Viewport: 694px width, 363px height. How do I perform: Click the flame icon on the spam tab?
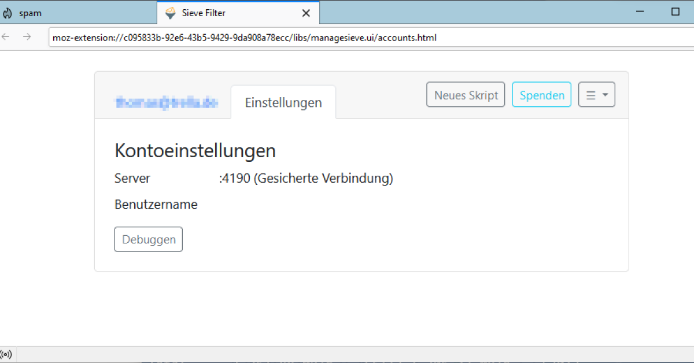coord(8,13)
